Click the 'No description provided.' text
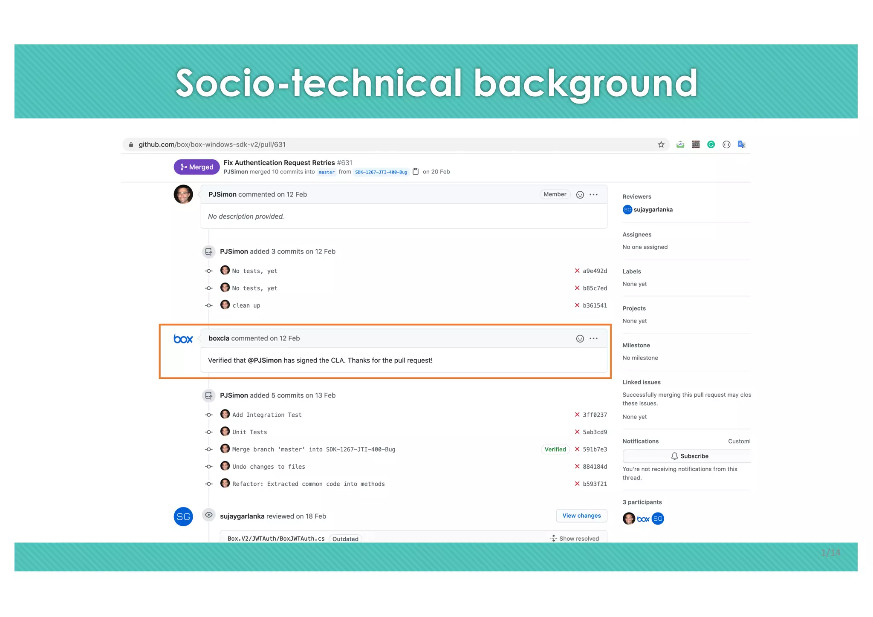This screenshot has height=617, width=873. [x=246, y=216]
